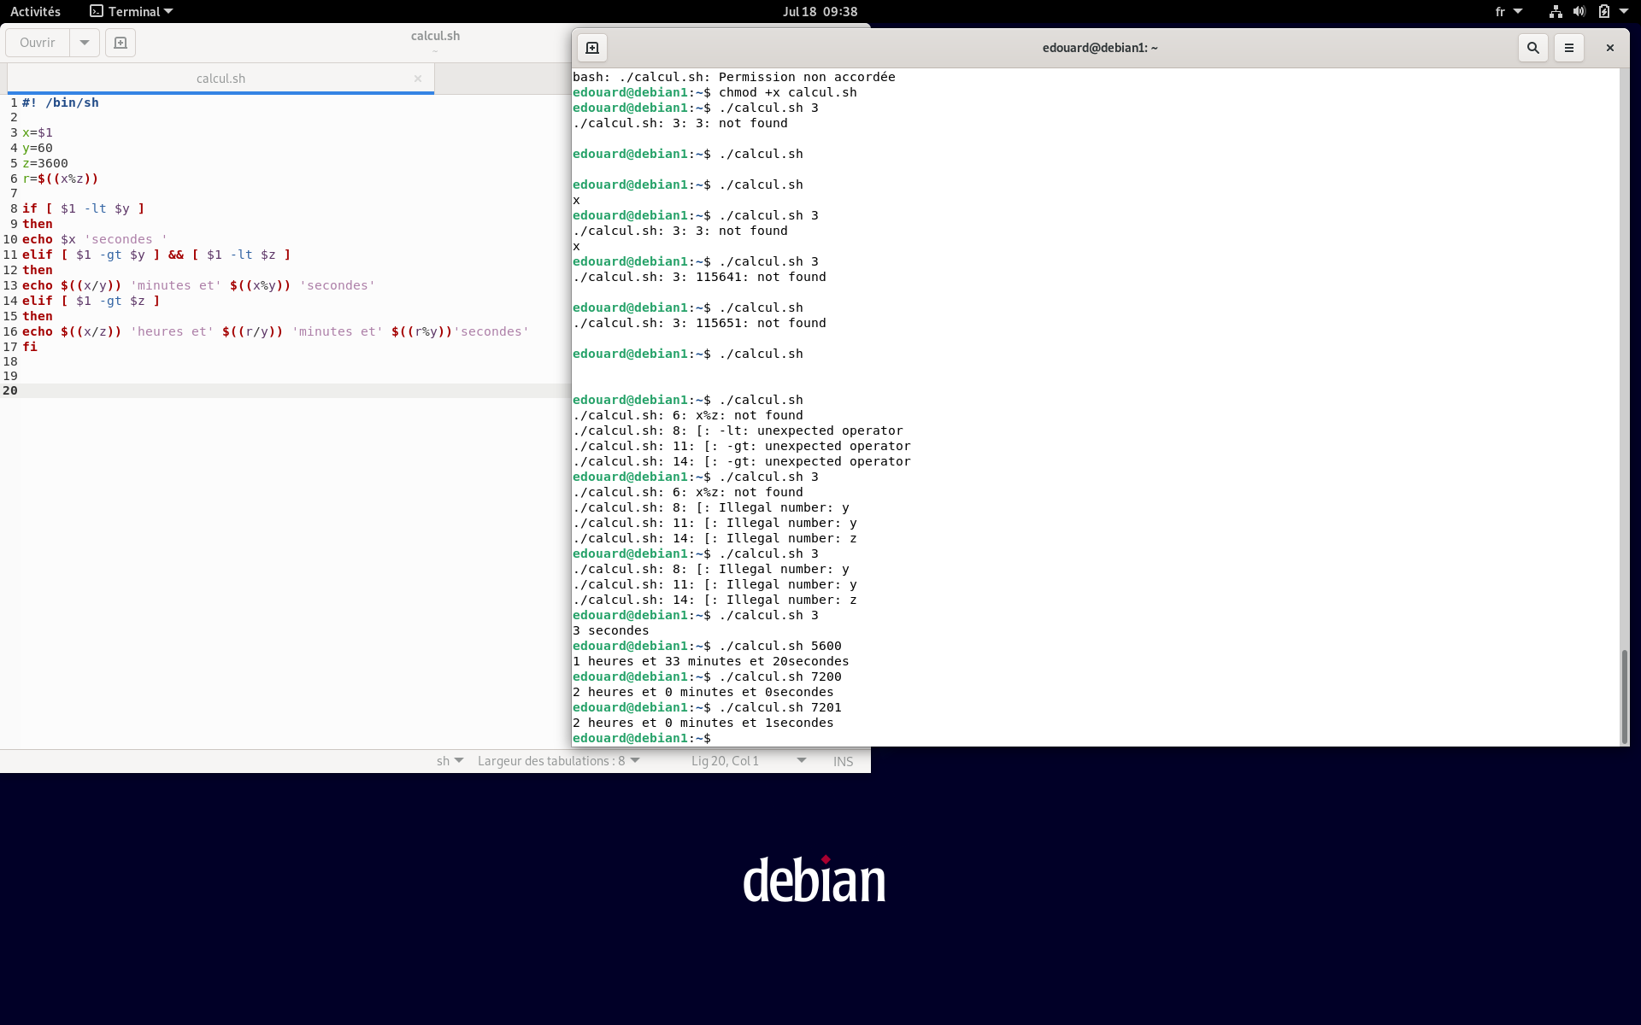Image resolution: width=1641 pixels, height=1025 pixels.
Task: Click the search icon in the terminal header
Action: click(1533, 48)
